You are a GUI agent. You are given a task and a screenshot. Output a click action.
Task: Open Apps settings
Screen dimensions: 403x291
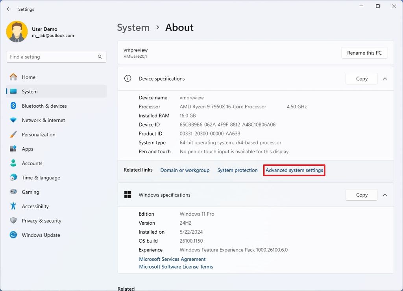click(28, 149)
